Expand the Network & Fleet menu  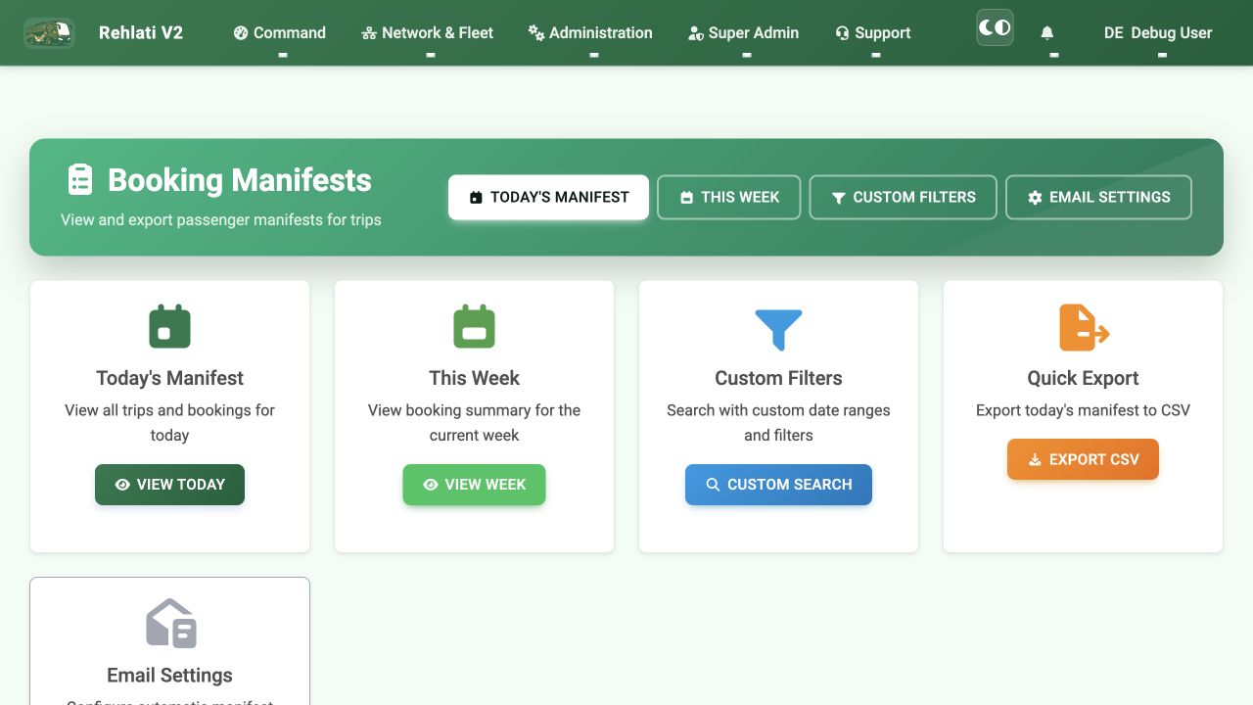click(428, 33)
